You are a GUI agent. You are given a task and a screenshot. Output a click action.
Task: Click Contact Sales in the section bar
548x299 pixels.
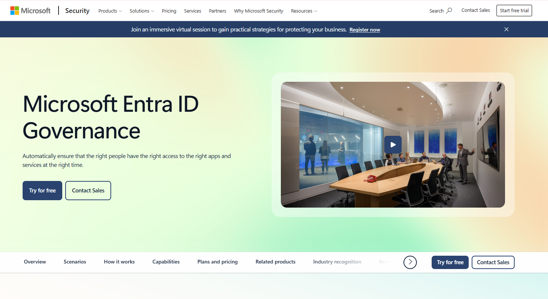[493, 262]
